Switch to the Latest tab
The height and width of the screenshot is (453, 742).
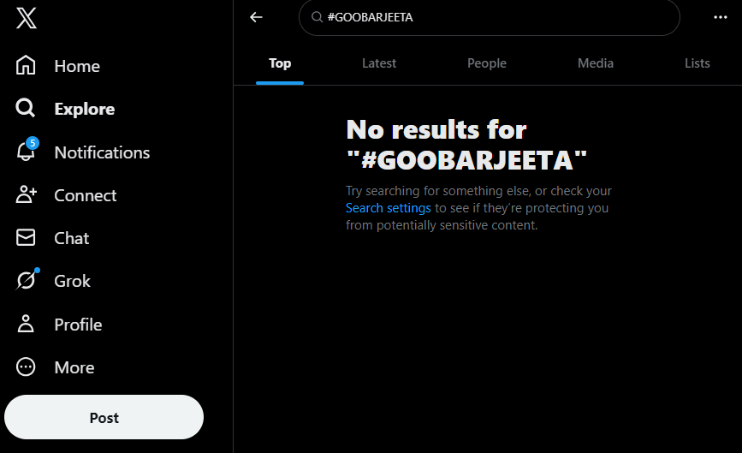pos(379,63)
